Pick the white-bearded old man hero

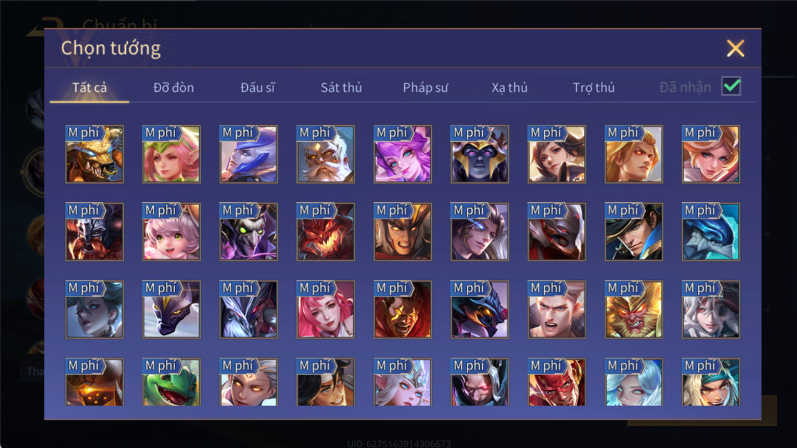pyautogui.click(x=326, y=154)
